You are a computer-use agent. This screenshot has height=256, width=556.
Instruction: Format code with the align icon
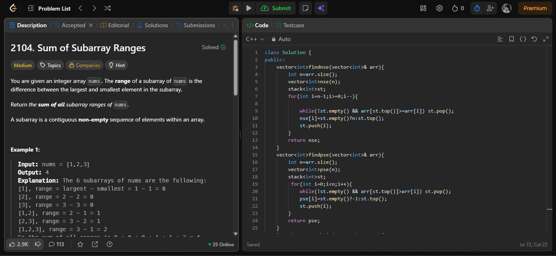500,39
